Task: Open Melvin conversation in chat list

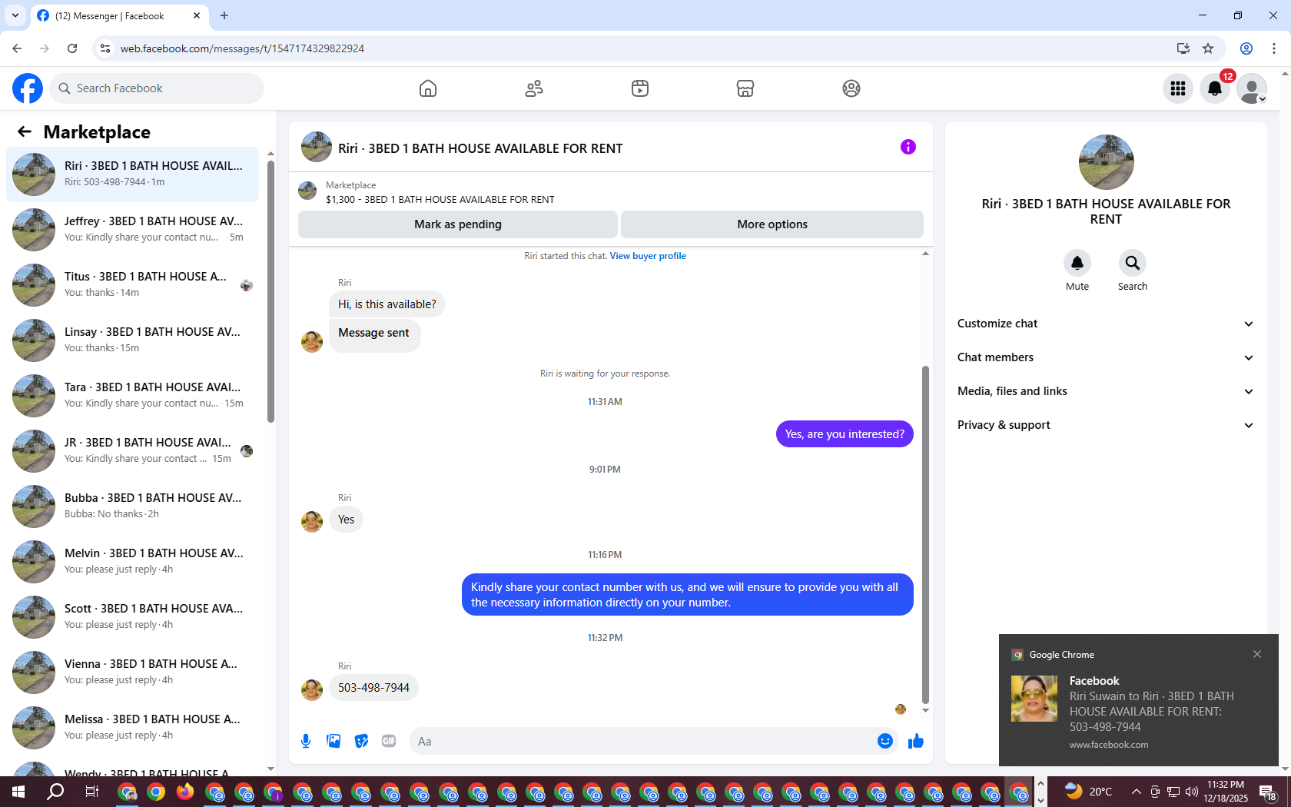Action: coord(132,562)
